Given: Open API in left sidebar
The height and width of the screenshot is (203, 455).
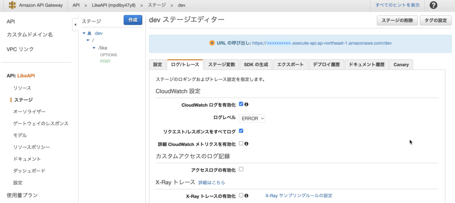Looking at the screenshot, I should 11,22.
